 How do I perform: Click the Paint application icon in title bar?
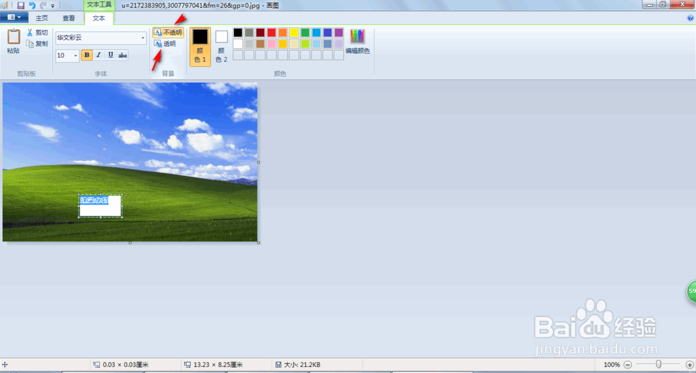[4, 6]
